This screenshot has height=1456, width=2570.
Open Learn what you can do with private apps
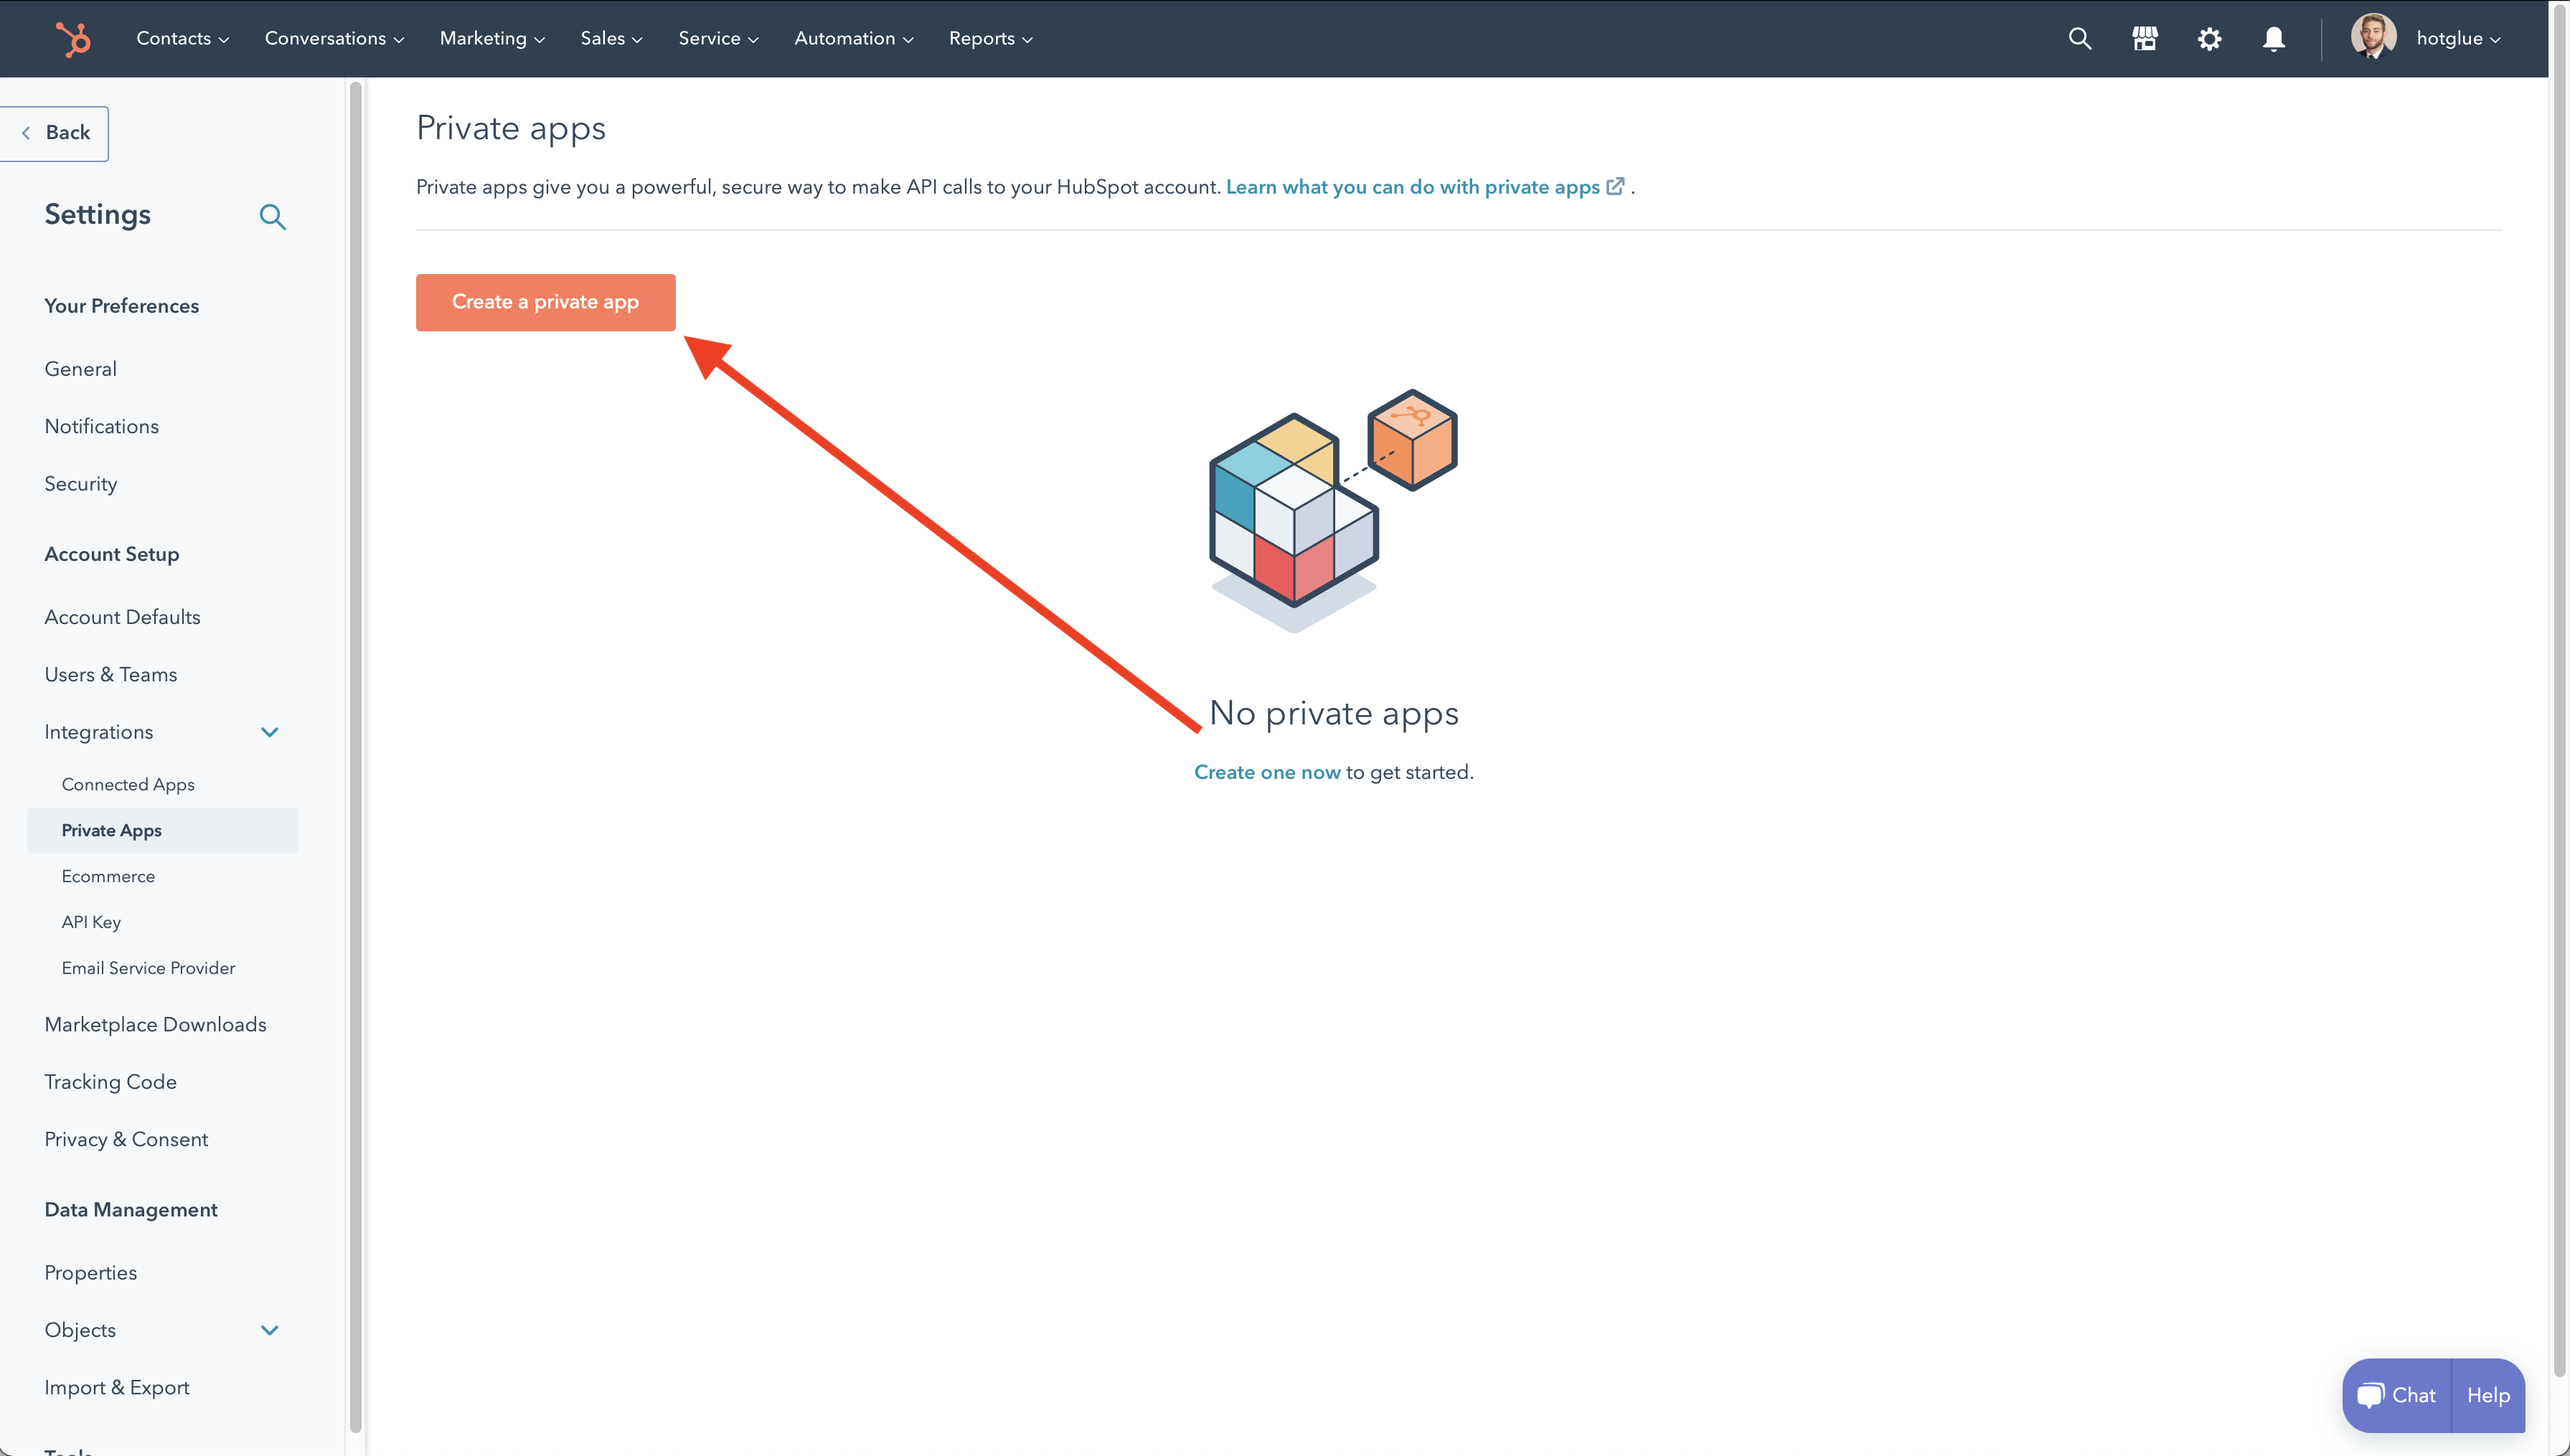pos(1412,187)
